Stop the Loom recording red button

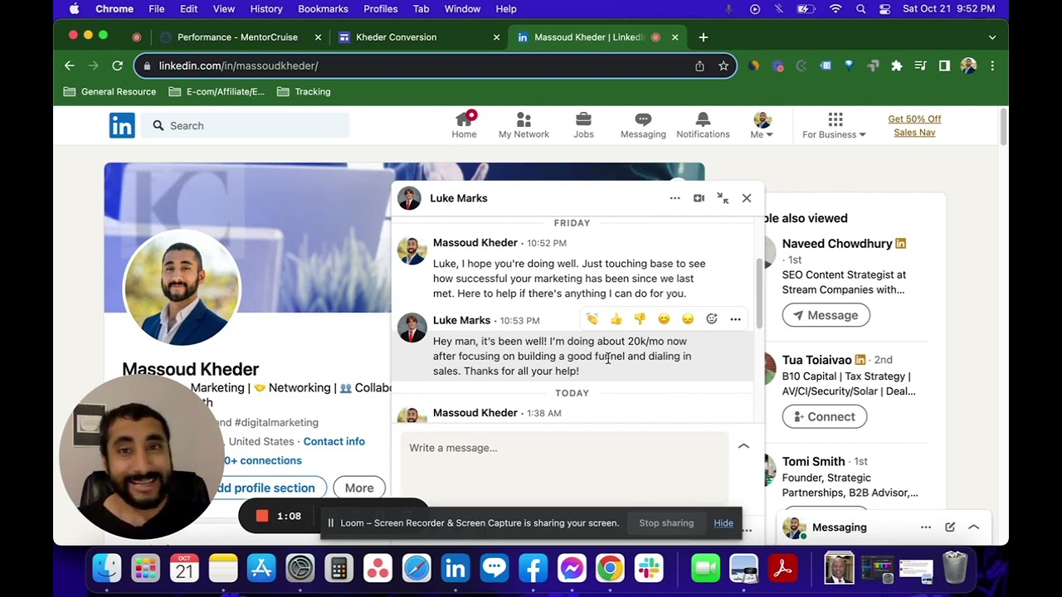pyautogui.click(x=262, y=516)
